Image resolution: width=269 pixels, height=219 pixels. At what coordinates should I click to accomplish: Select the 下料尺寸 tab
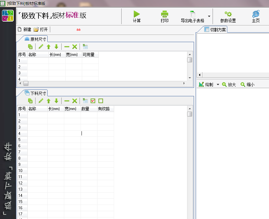[x=36, y=93]
